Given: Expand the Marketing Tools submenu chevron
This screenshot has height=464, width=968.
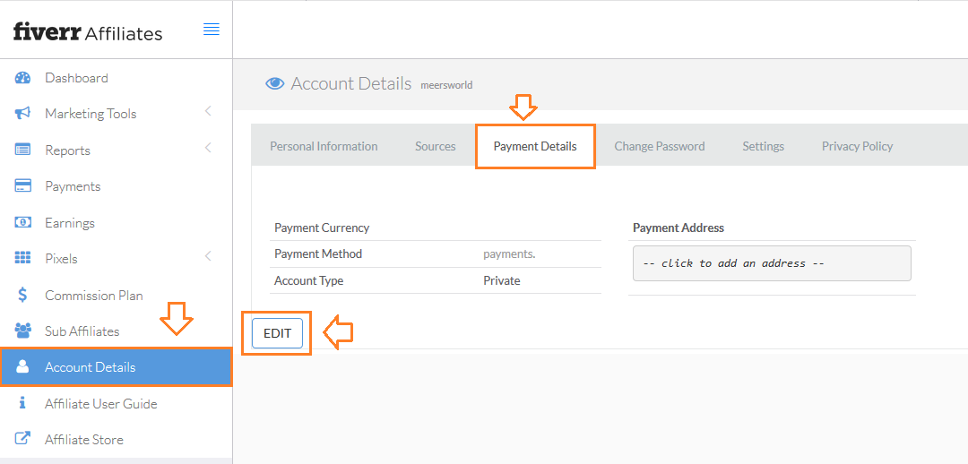Looking at the screenshot, I should (208, 112).
